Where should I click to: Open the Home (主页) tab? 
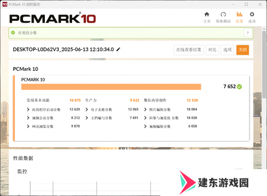207,17
